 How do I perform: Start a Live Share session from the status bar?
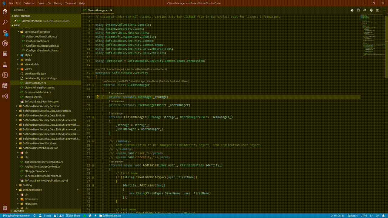74,216
